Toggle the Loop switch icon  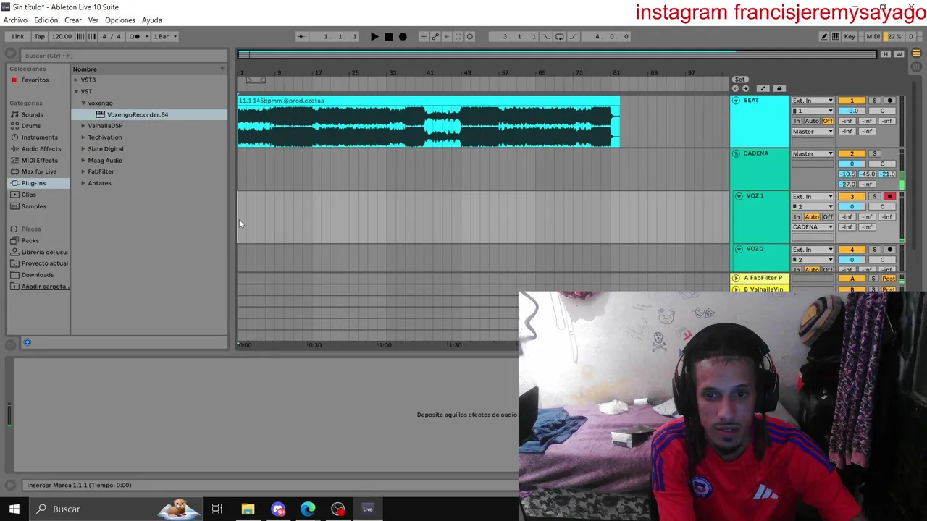(x=559, y=36)
